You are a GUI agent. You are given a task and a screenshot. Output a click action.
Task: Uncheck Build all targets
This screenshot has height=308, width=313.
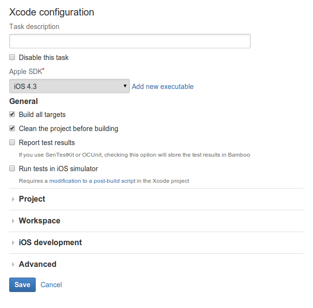[12, 114]
